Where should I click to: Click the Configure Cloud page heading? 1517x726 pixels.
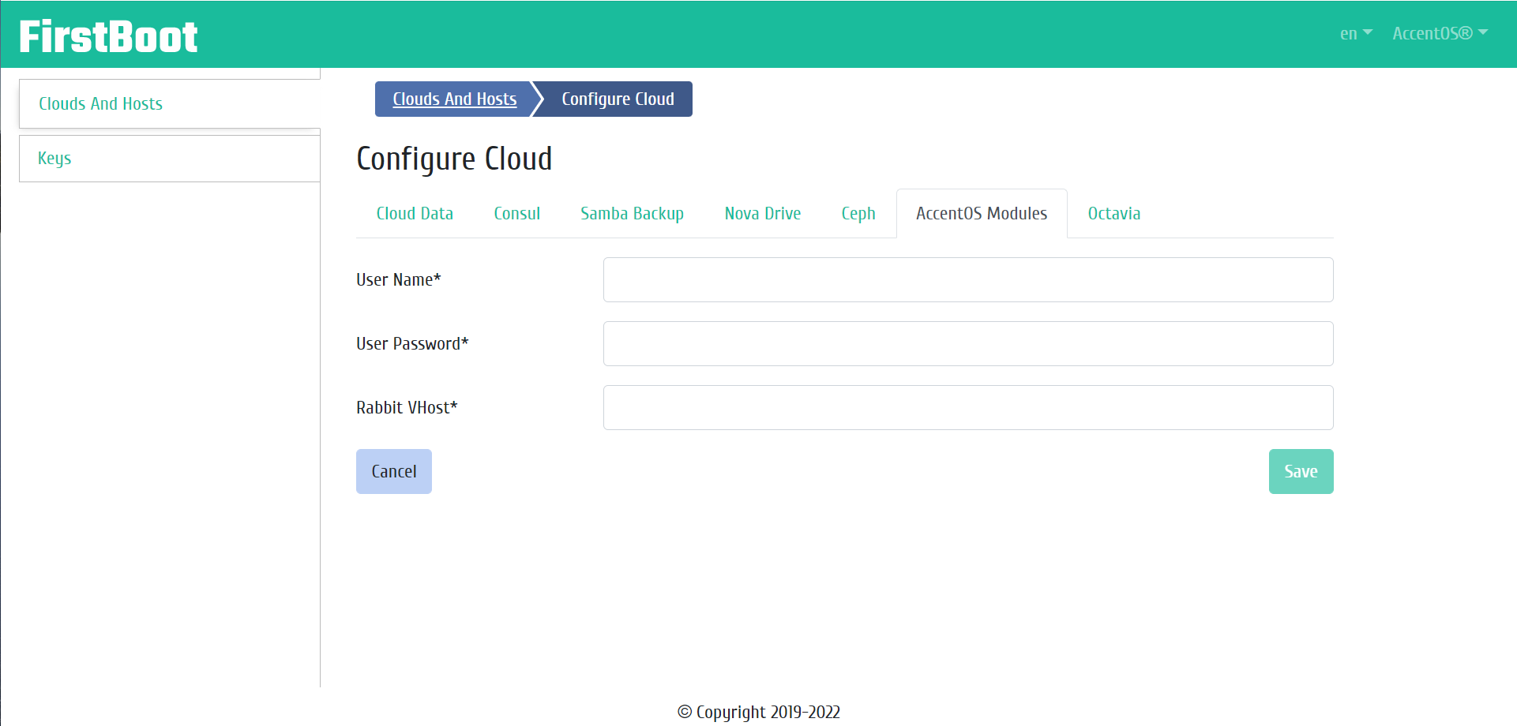454,159
